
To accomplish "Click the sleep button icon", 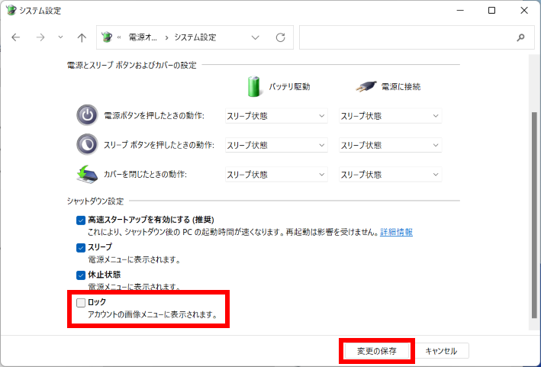I will coord(87,144).
